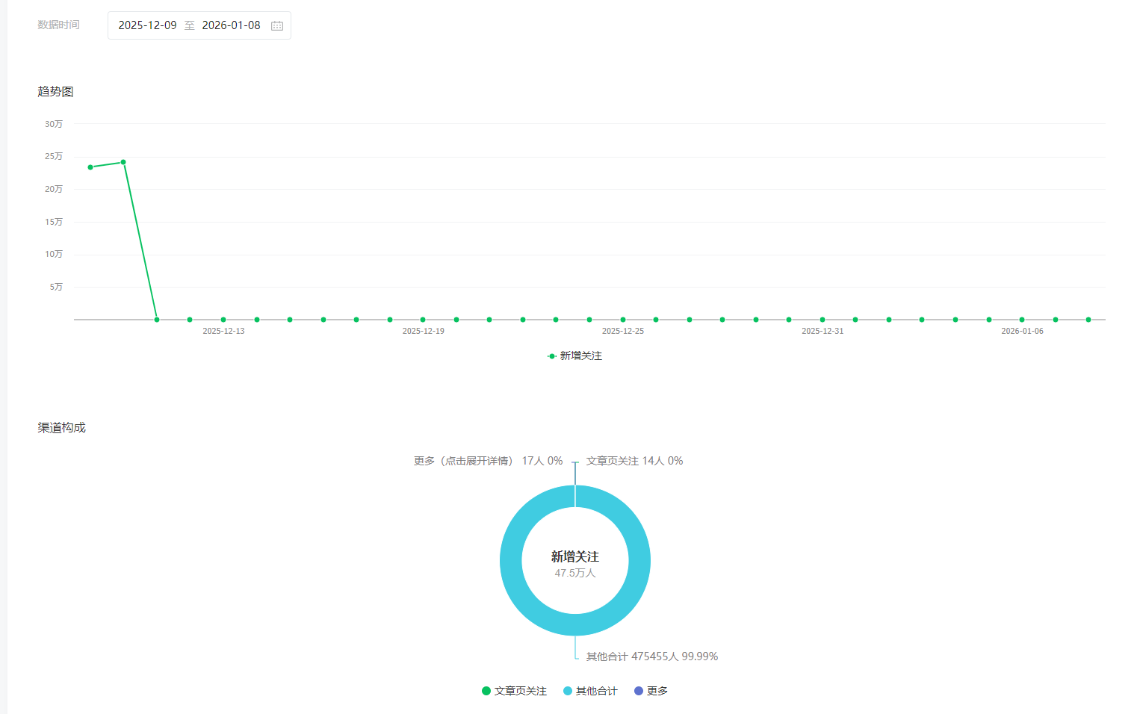Select the data point at 2025-12-31
This screenshot has width=1140, height=714.
[823, 320]
